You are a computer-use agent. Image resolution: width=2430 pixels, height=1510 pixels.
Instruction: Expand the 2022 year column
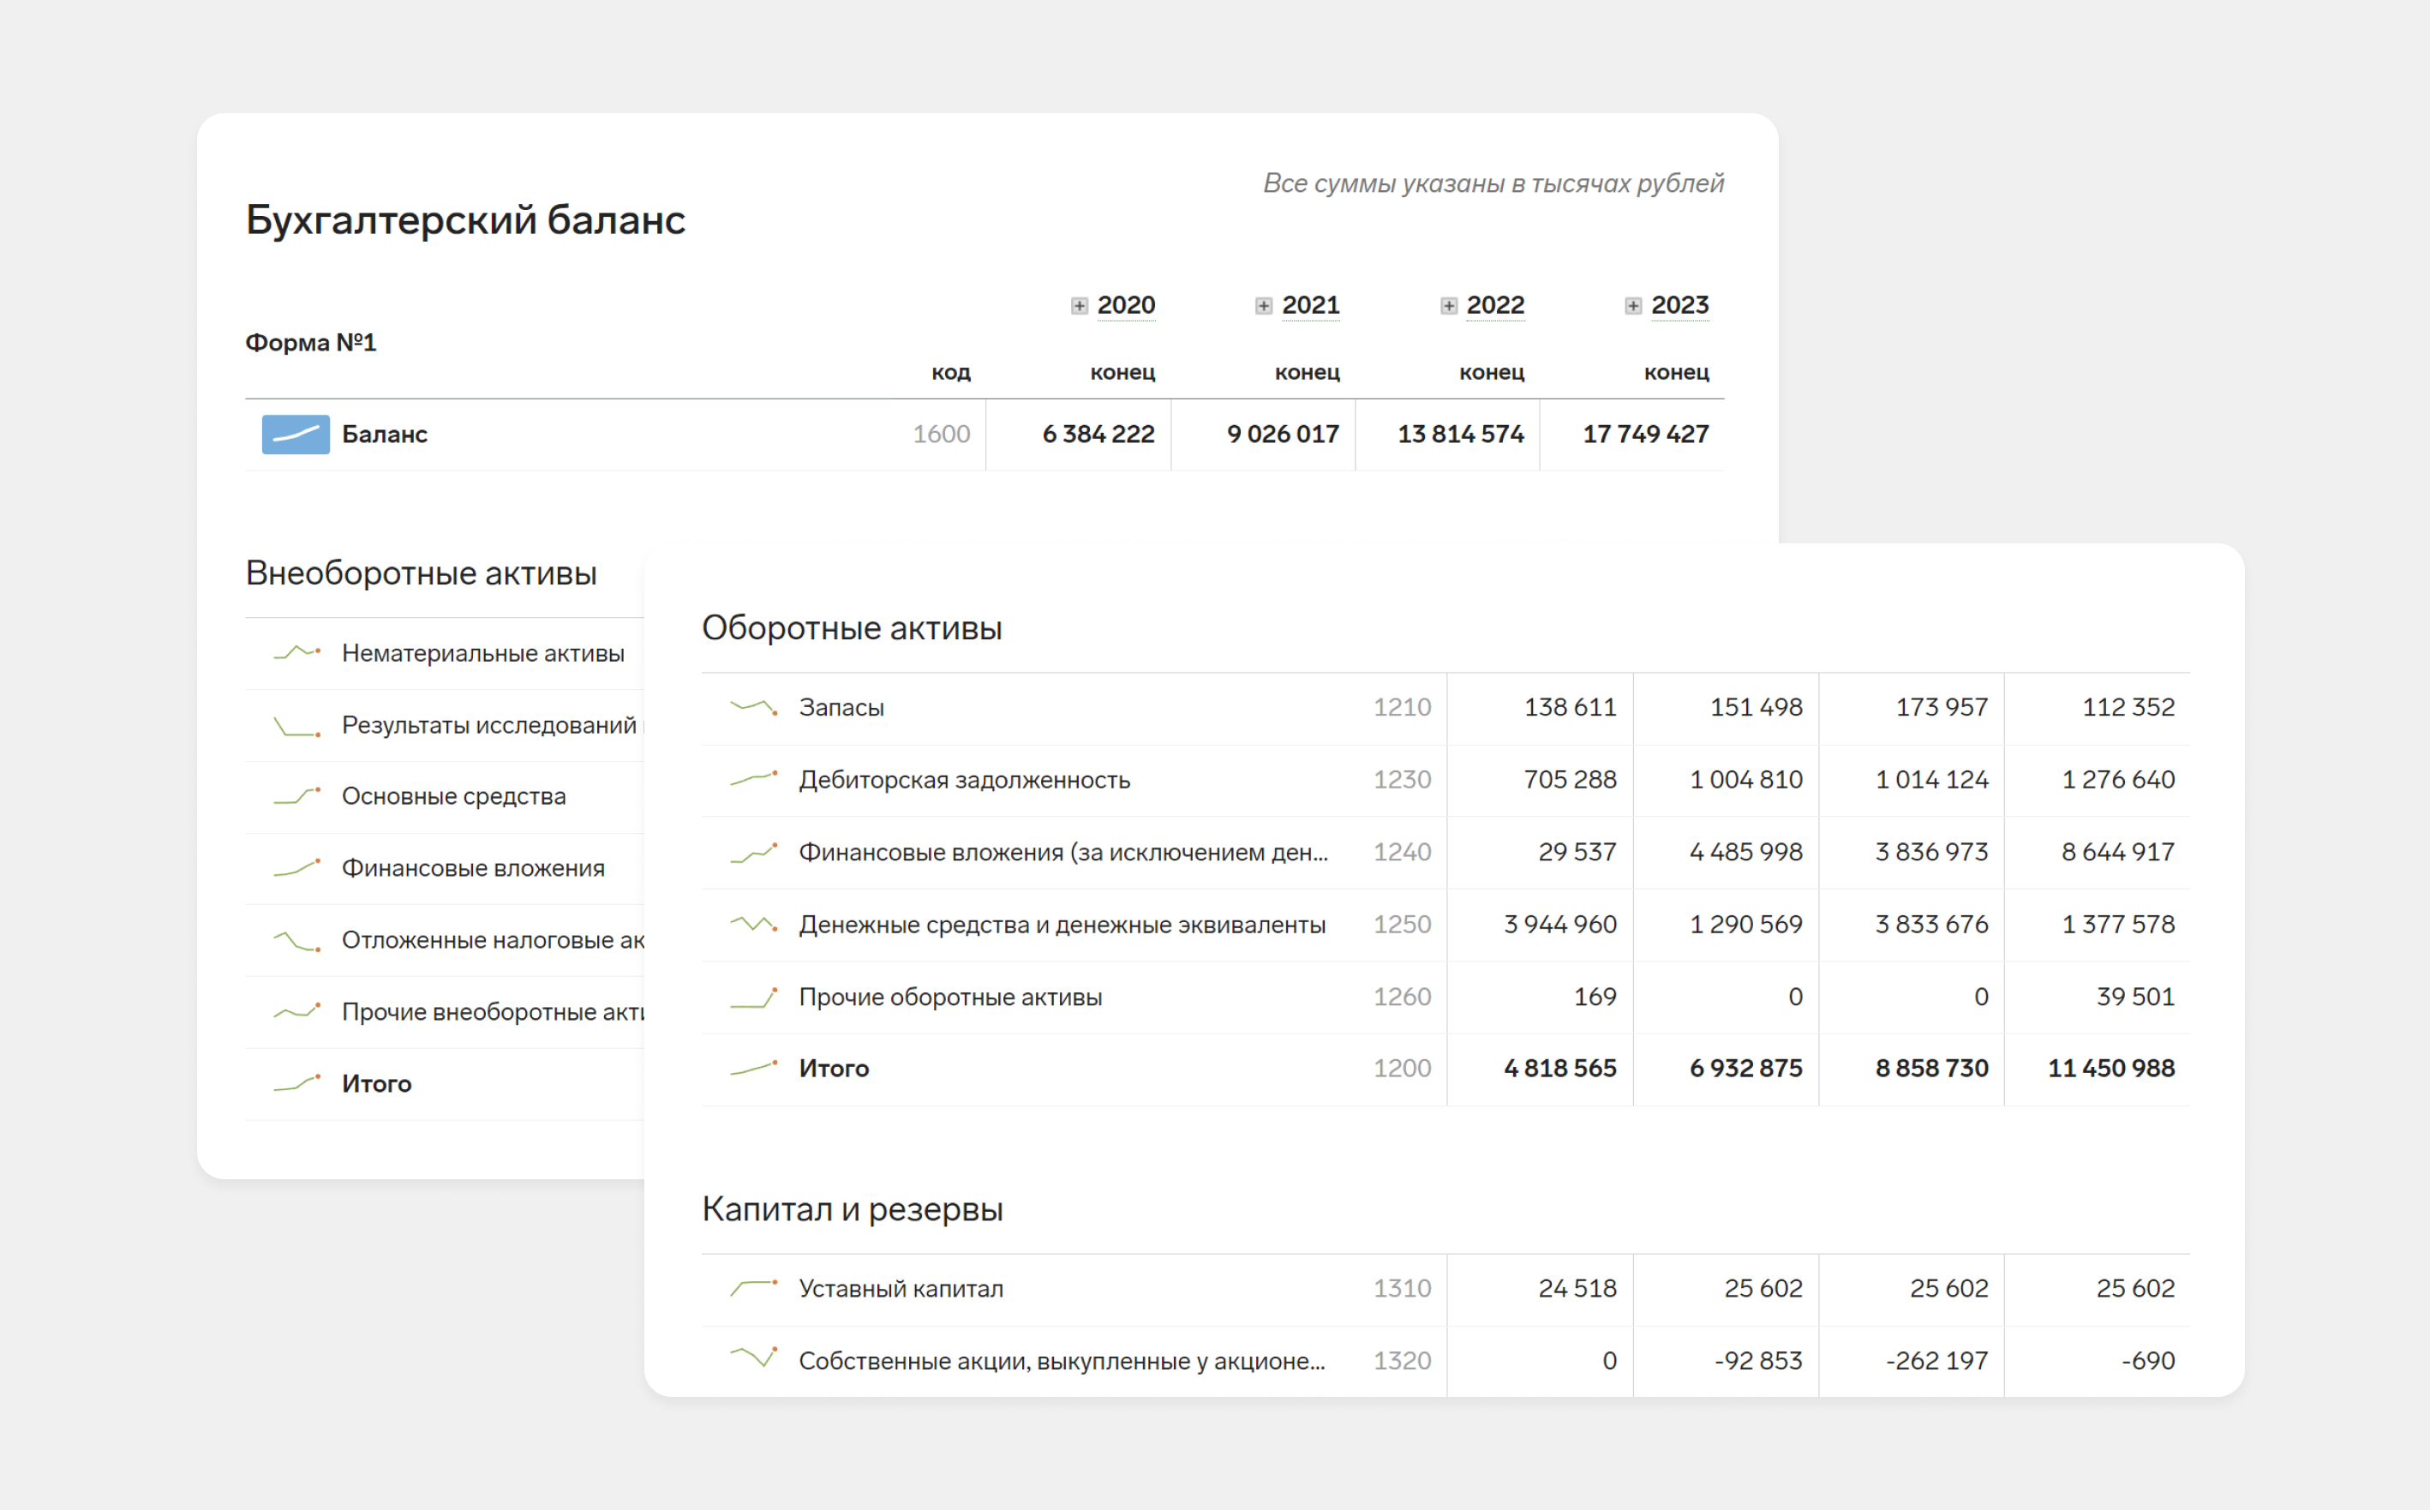[1449, 306]
